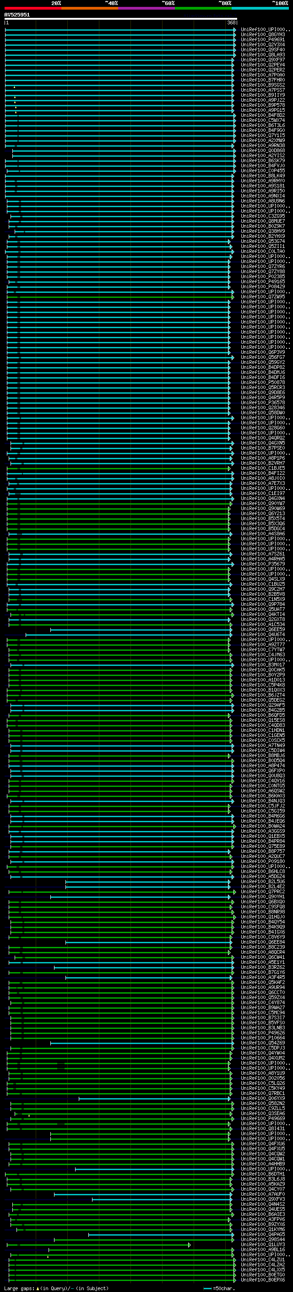Viewport: 293px width, 1292px height.
Task: Select the UniRef100_C0P455 label
Action: click(x=263, y=170)
